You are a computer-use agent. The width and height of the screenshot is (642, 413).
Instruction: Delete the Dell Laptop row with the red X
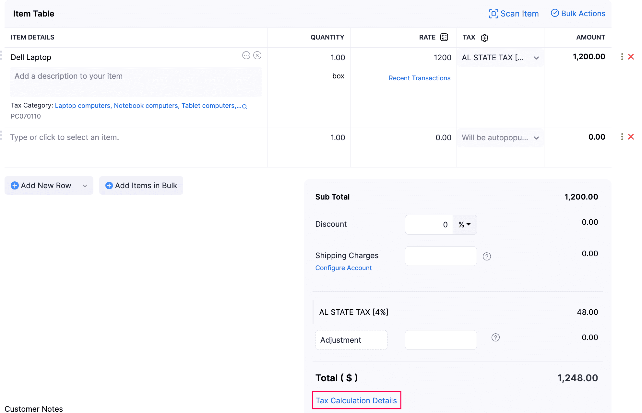click(631, 56)
